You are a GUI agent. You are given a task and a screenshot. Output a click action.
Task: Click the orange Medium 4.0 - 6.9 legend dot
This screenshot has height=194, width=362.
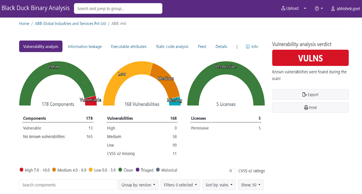point(54,170)
